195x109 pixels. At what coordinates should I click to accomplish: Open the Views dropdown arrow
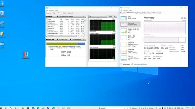pyautogui.click(x=115, y=16)
